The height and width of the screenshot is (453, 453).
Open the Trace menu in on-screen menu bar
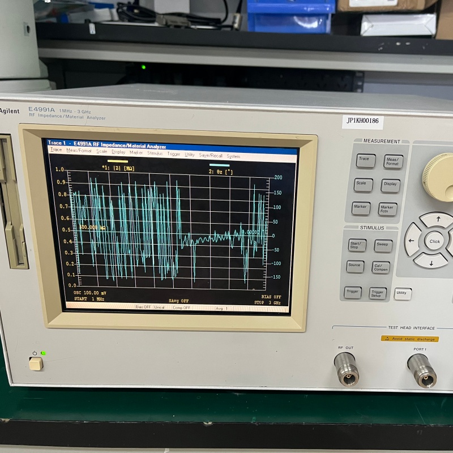[56, 149]
